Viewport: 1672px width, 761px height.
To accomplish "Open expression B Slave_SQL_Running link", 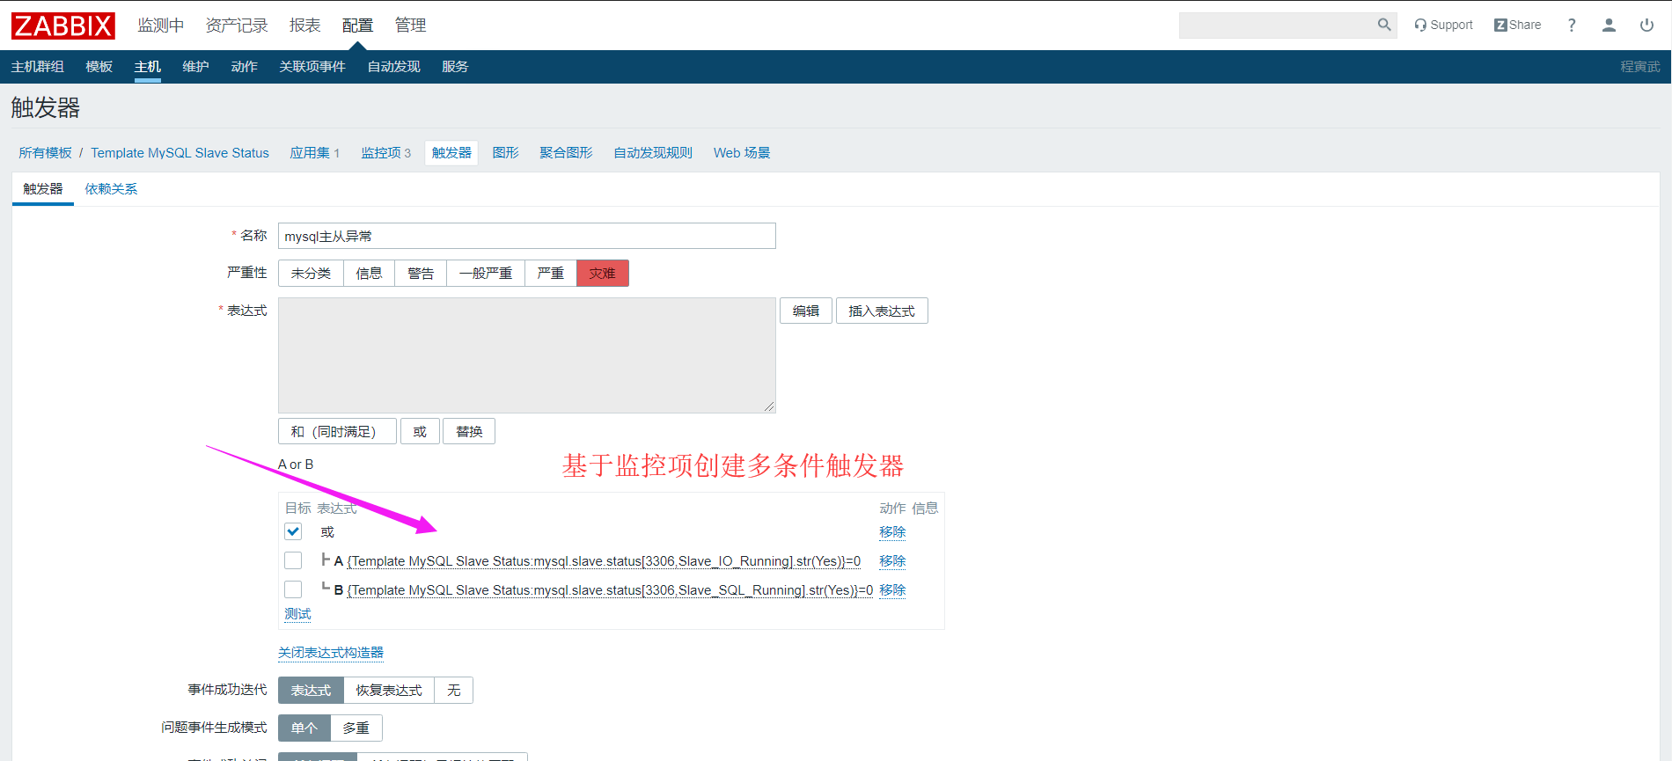I will 610,590.
